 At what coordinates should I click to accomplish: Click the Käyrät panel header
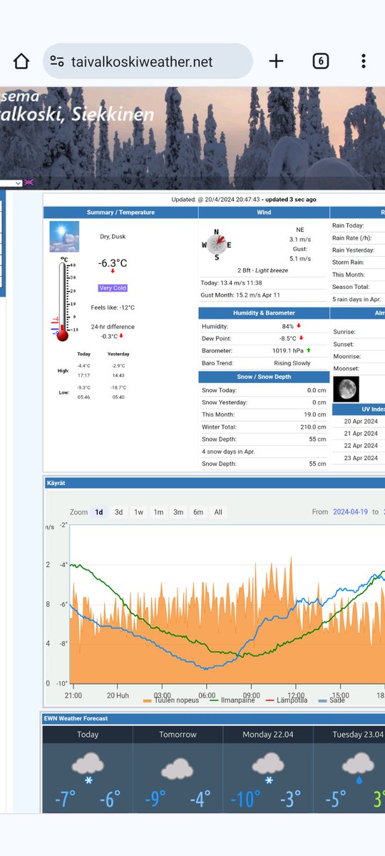(215, 483)
